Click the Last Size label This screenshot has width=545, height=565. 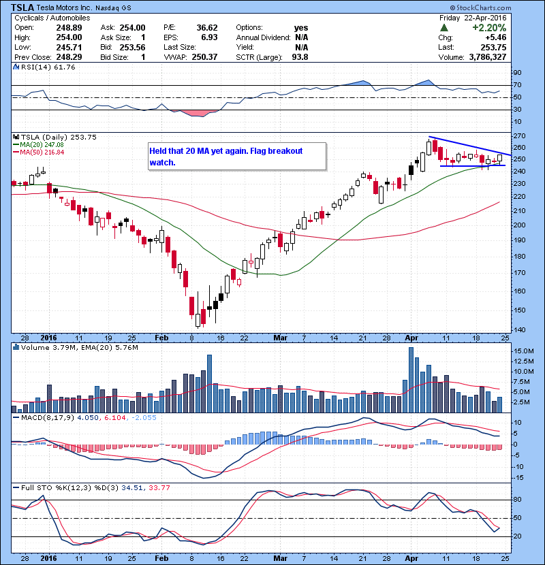click(180, 47)
